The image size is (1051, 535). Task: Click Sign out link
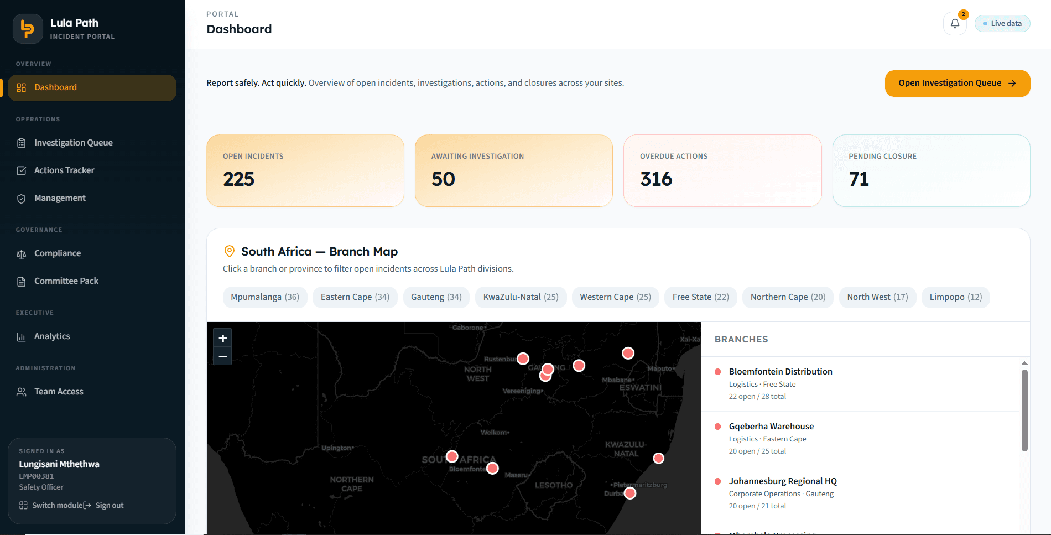[103, 506]
